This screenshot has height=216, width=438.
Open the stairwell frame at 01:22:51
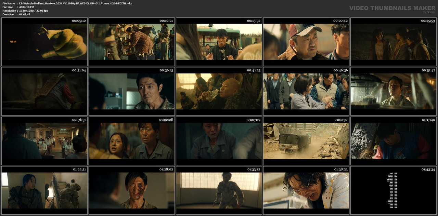[44, 190]
